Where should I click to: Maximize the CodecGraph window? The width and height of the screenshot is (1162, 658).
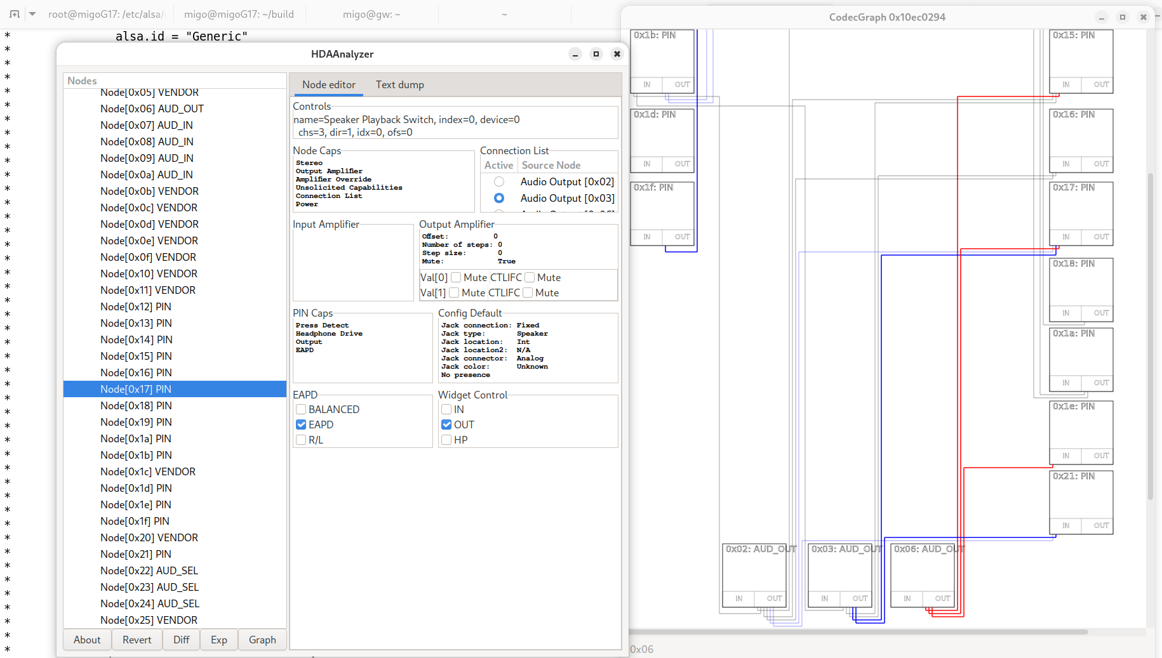1122,17
